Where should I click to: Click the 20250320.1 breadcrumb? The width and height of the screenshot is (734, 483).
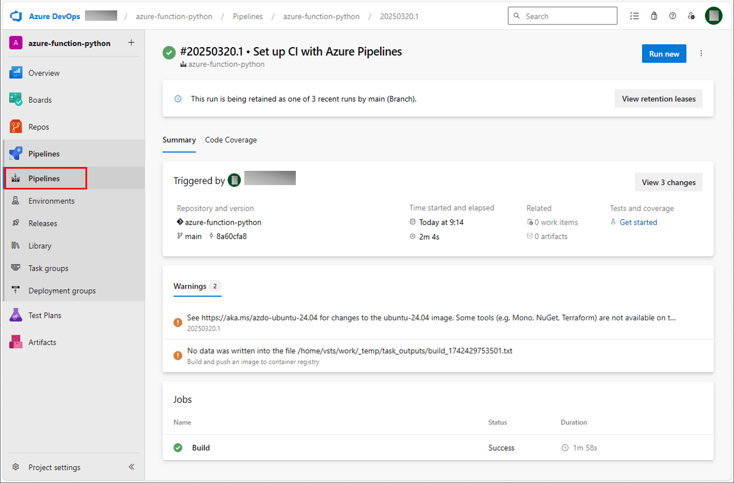399,16
